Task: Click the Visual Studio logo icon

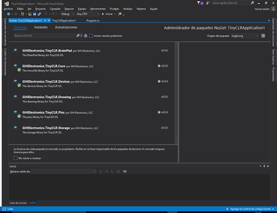Action: pyautogui.click(x=7, y=3)
